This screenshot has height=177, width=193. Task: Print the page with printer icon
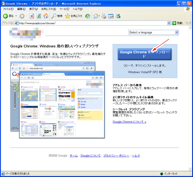[x=104, y=16]
